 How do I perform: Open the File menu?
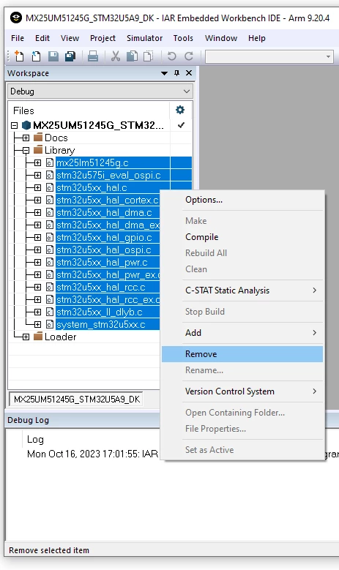coord(18,38)
